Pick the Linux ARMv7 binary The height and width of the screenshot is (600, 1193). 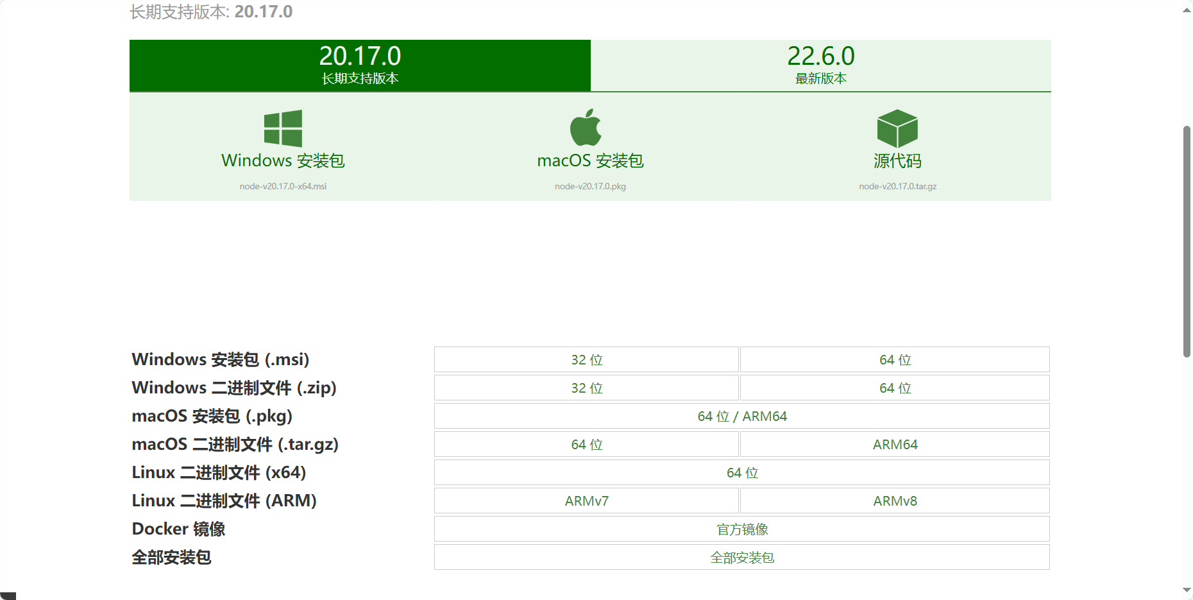click(x=586, y=501)
